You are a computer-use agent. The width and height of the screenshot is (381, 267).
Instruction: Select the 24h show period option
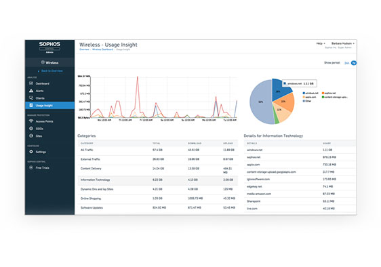346,63
